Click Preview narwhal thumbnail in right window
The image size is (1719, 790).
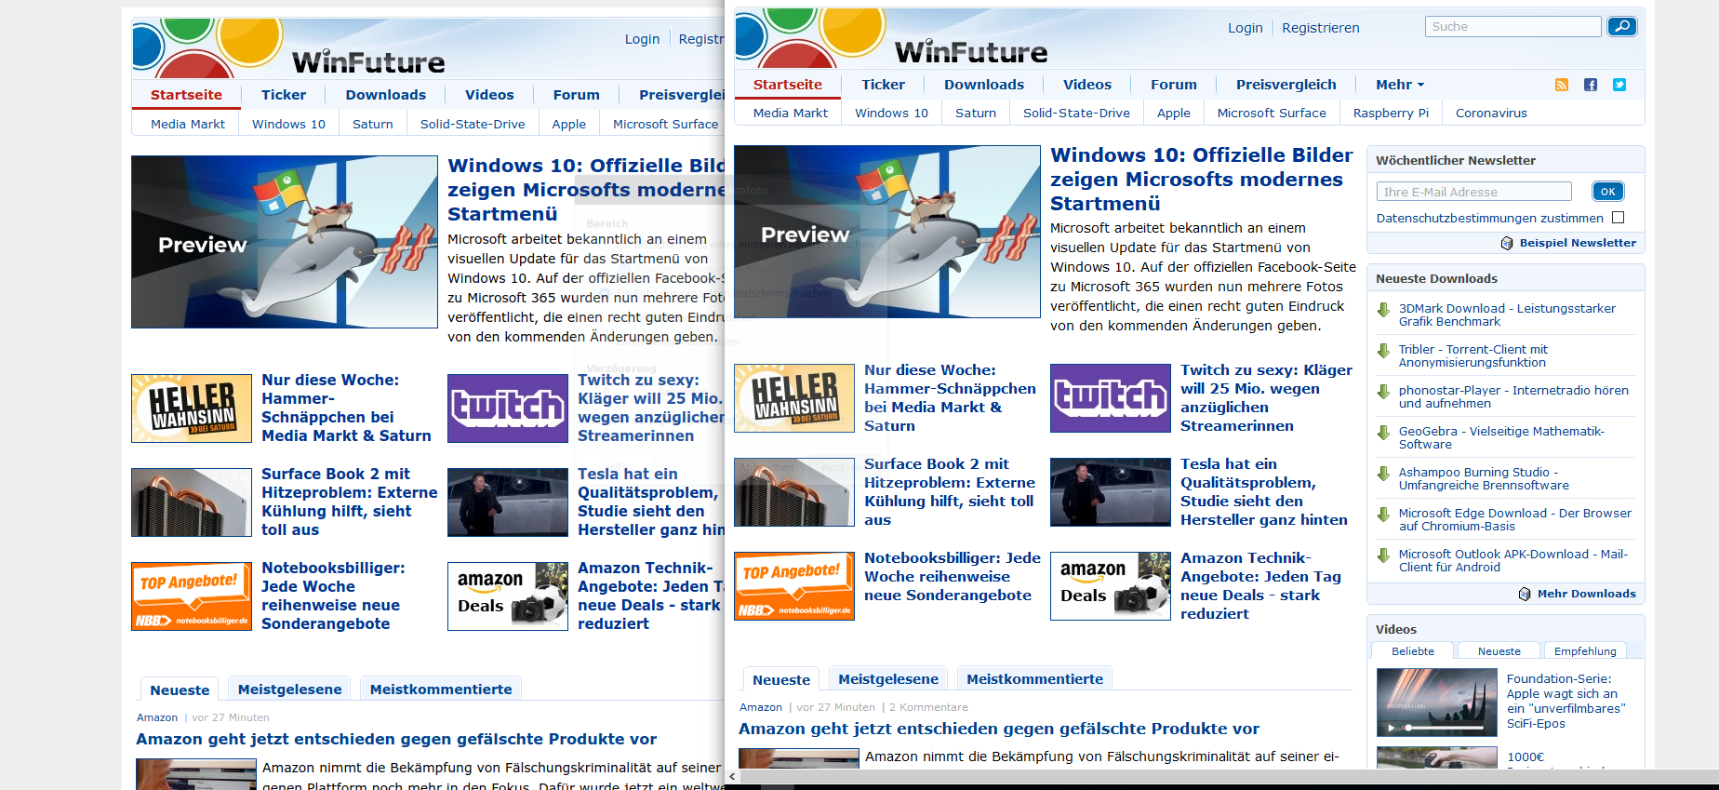[x=887, y=232]
